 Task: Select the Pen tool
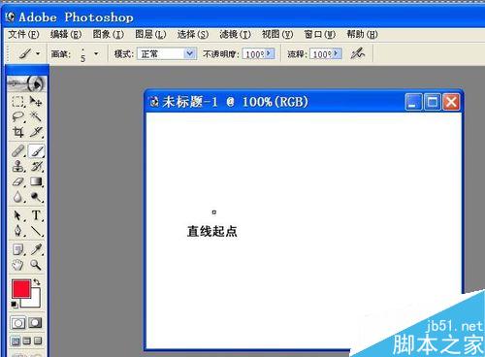coord(18,231)
